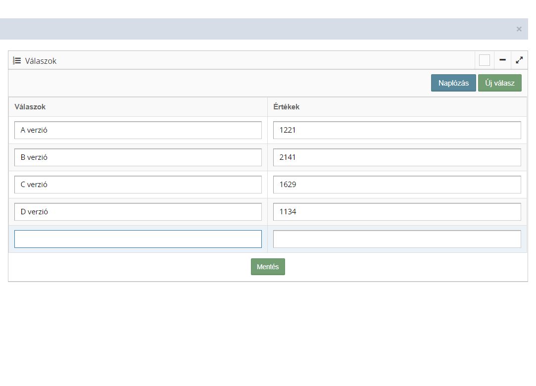536x386 pixels.
Task: Add a new answer with Új válasz
Action: click(x=499, y=83)
